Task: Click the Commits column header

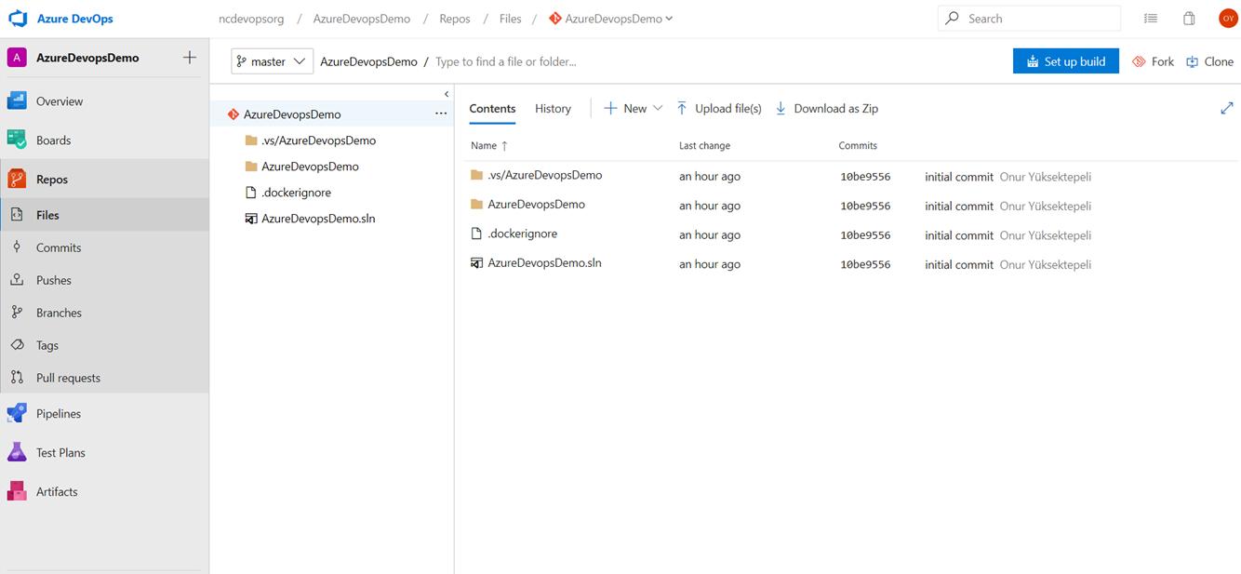Action: (858, 146)
